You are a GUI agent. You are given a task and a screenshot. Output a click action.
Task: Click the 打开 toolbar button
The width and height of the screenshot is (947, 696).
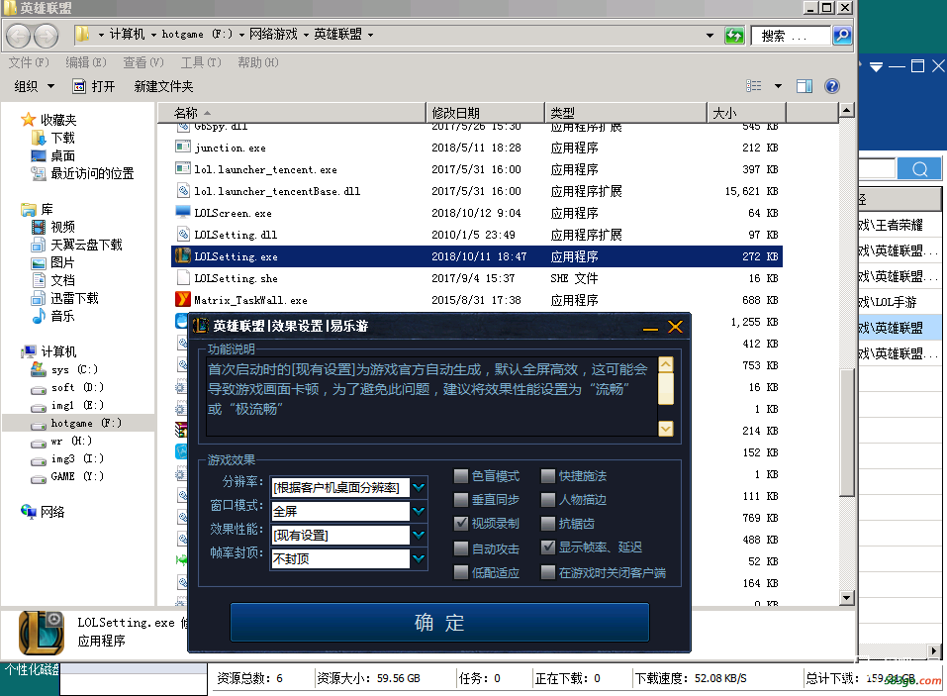coord(94,86)
